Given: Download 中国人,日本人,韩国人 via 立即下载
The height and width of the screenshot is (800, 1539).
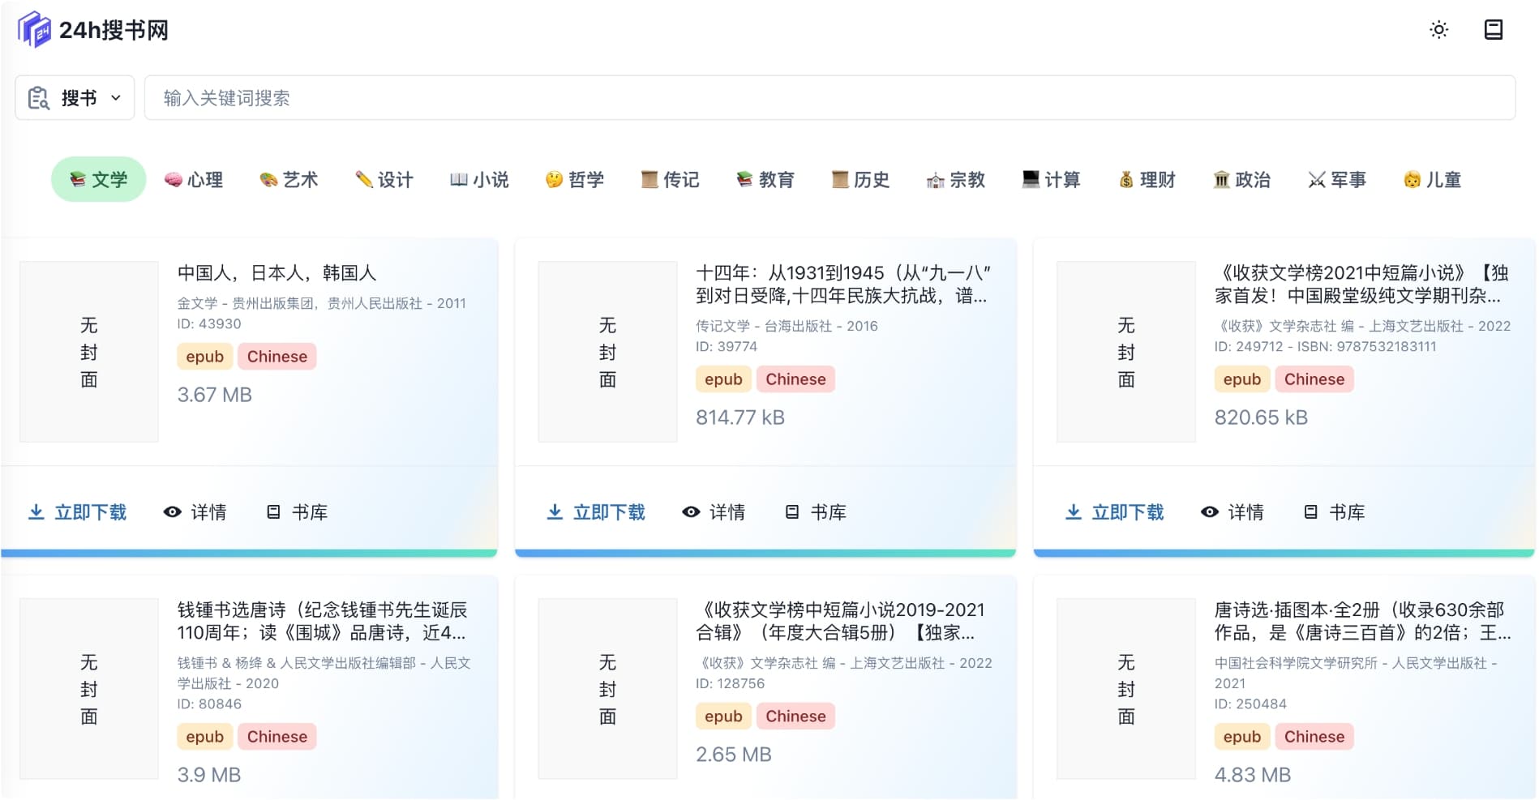Looking at the screenshot, I should pos(78,512).
